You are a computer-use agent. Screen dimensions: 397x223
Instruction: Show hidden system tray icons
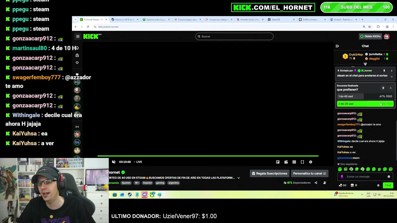[x=362, y=195]
